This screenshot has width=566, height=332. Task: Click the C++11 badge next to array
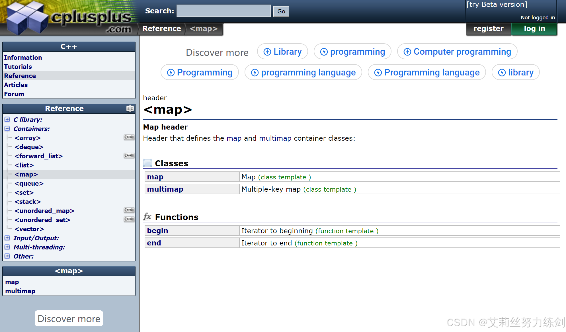click(129, 138)
